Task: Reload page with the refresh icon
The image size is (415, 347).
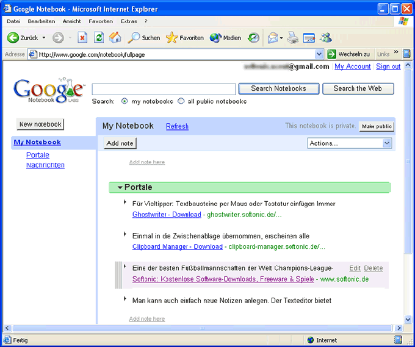Action: click(99, 38)
